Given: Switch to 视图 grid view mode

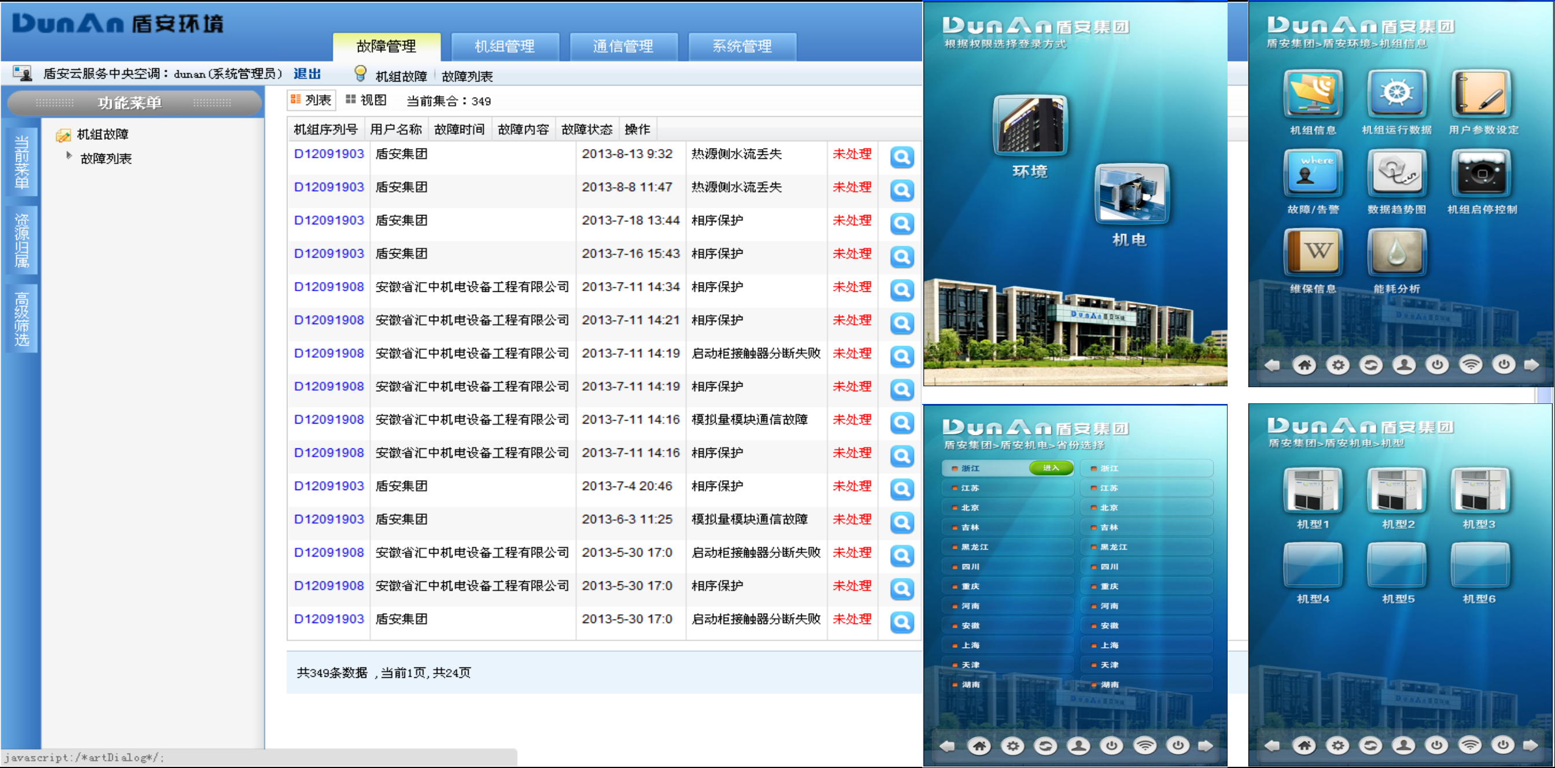Looking at the screenshot, I should (366, 100).
